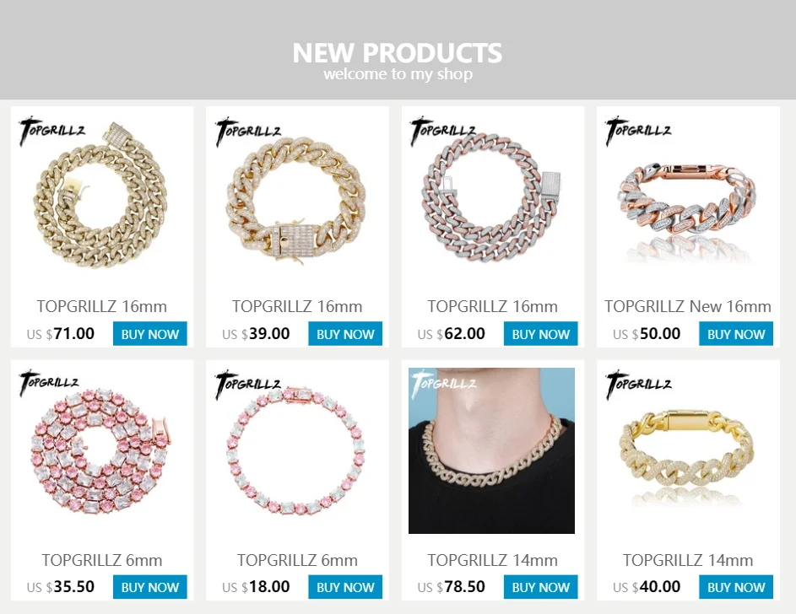The height and width of the screenshot is (614, 796).
Task: Open the photo of the man wearing a gold chain
Action: pyautogui.click(x=492, y=450)
